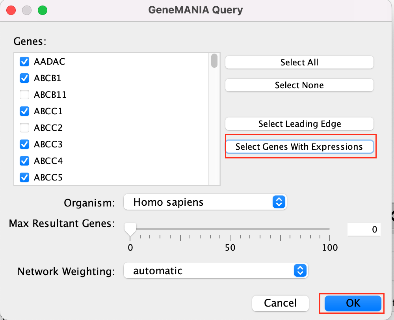Uncheck the AADAC gene checkbox
The height and width of the screenshot is (320, 394).
point(24,62)
